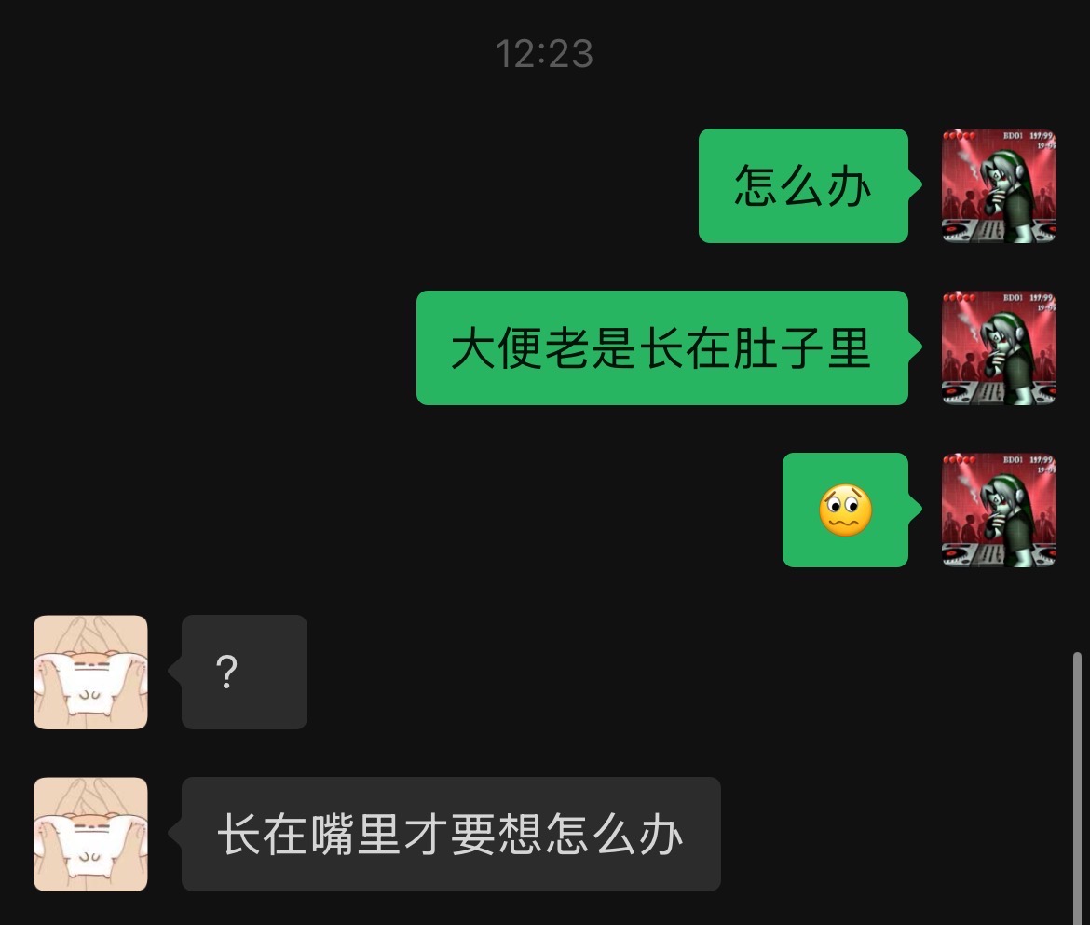The height and width of the screenshot is (925, 1090).
Task: Click the gray "?" reply bubble
Action: (x=244, y=672)
